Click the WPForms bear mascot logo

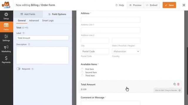pyautogui.click(x=6, y=5)
